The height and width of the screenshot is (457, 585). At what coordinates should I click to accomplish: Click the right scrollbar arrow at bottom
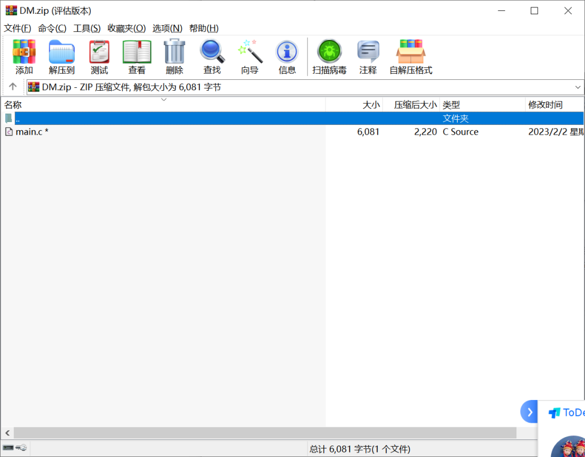click(x=578, y=432)
